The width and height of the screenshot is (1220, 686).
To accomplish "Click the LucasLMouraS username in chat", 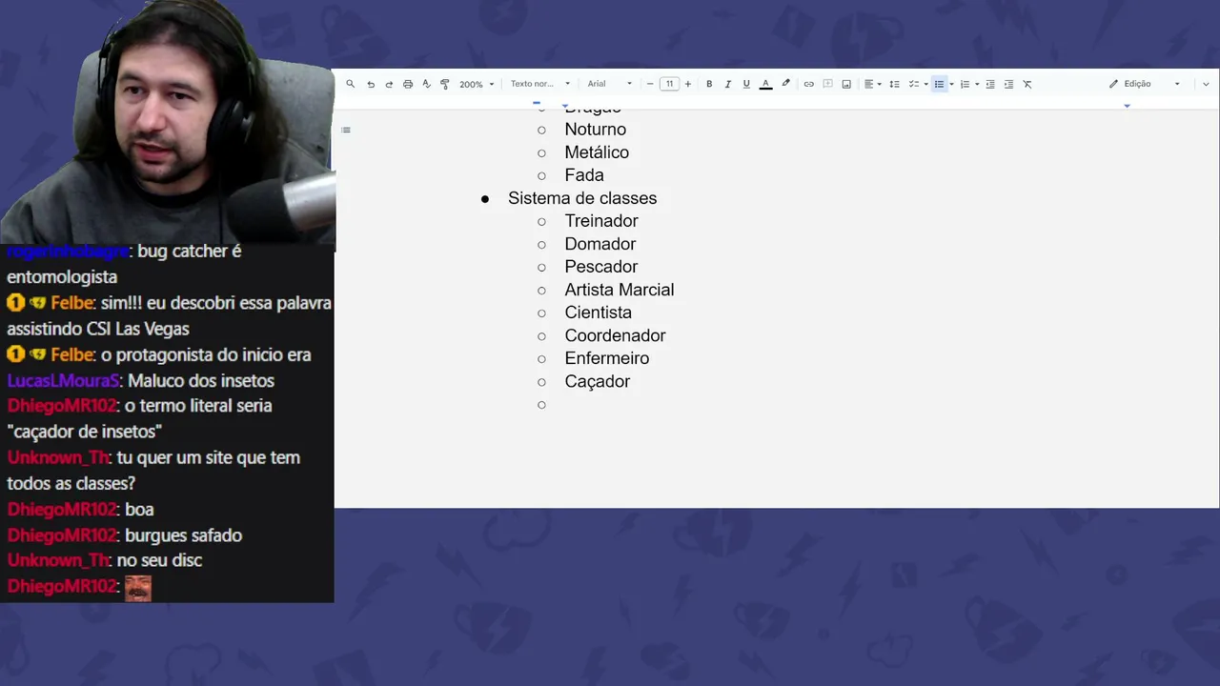I will point(63,381).
